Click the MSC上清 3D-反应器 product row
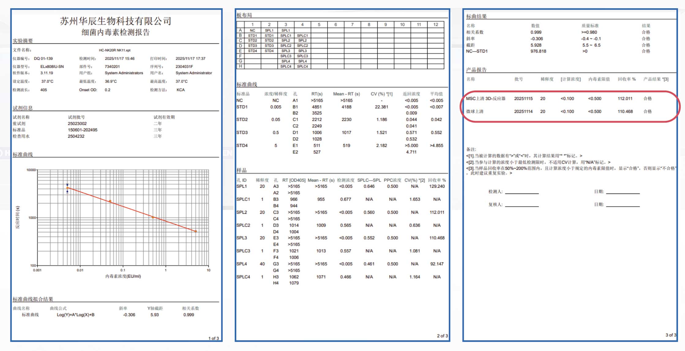The image size is (685, 351). click(485, 98)
